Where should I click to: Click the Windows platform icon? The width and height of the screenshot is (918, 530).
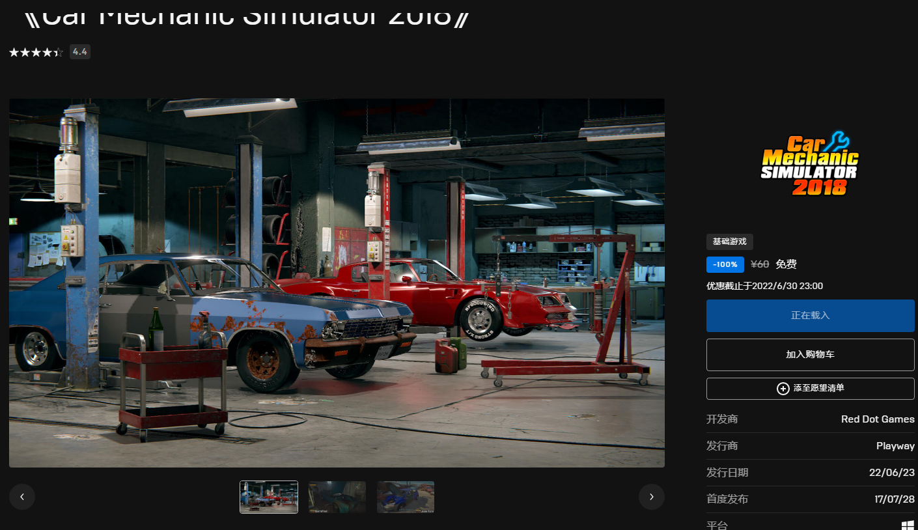908,525
